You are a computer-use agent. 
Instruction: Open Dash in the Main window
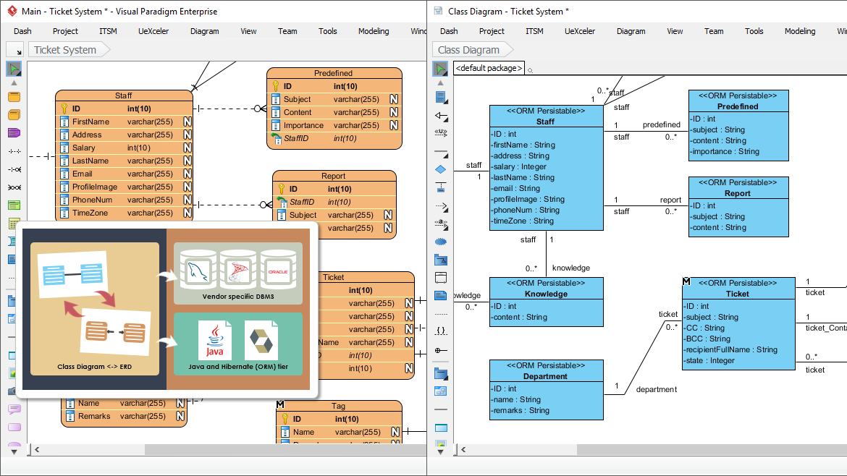22,31
